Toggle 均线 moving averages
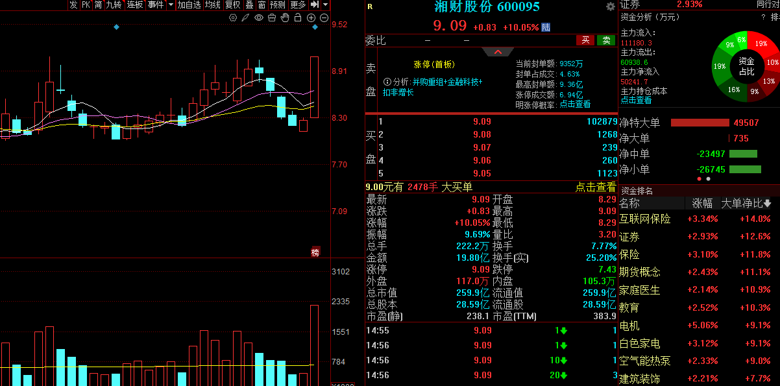This screenshot has width=780, height=386. [x=213, y=5]
